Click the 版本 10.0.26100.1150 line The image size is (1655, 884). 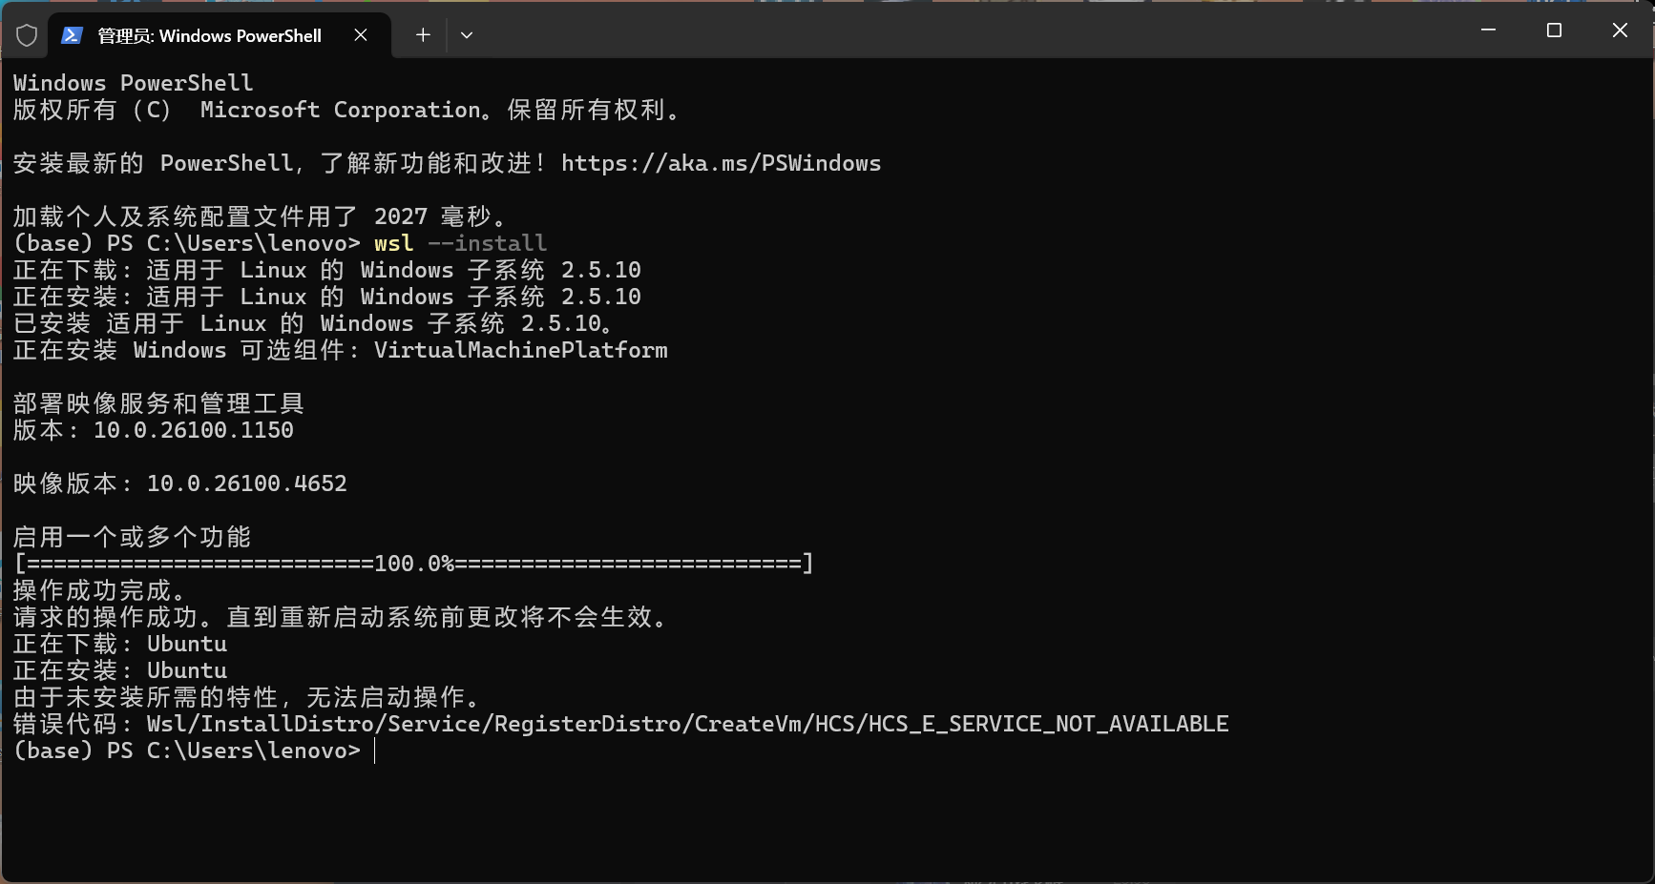(x=154, y=430)
